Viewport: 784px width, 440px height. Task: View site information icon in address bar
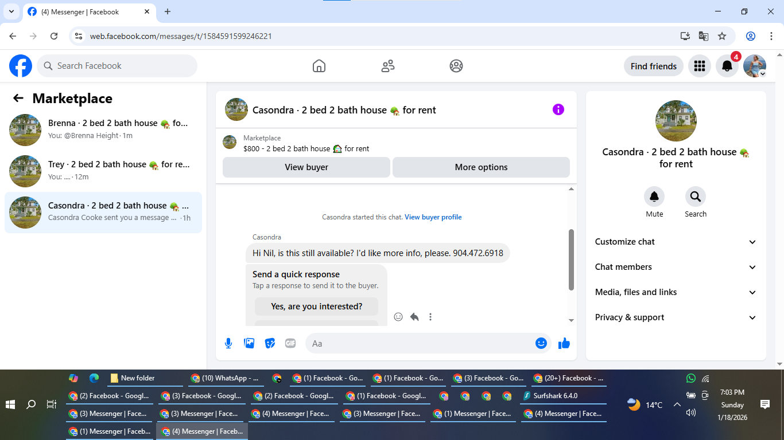(79, 36)
